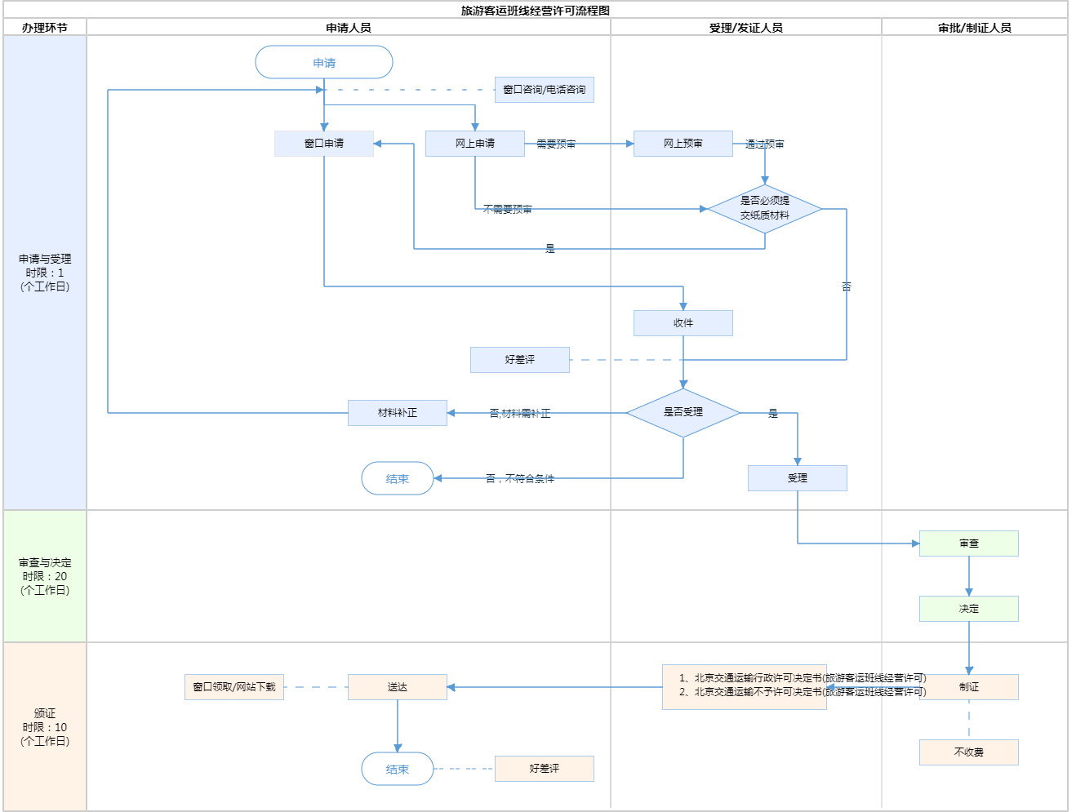This screenshot has width=1085, height=812.
Task: Select the 窗口领取/网站下载 box
Action: (234, 687)
